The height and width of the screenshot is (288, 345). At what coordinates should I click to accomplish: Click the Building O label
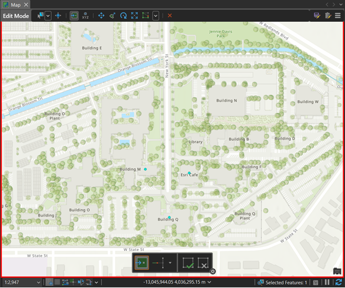[x=79, y=210]
